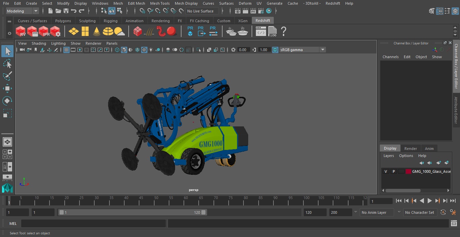Viewport: 460px width, 237px height.
Task: Click the MEL command input field
Action: (93, 224)
